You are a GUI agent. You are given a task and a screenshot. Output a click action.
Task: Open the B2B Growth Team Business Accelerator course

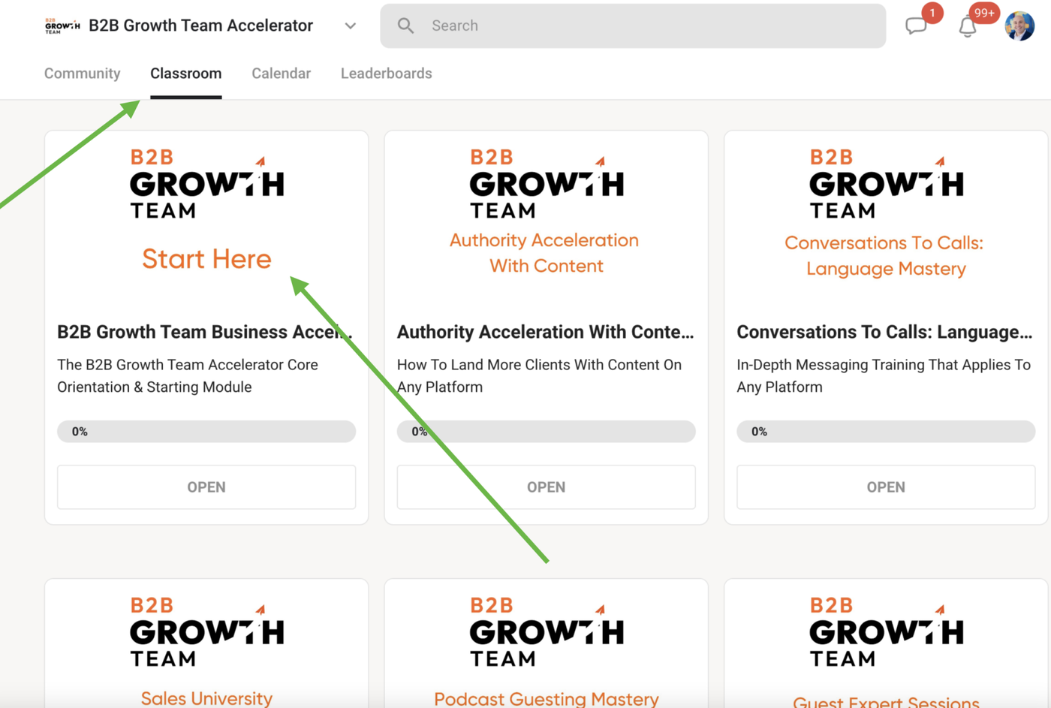[x=206, y=487]
